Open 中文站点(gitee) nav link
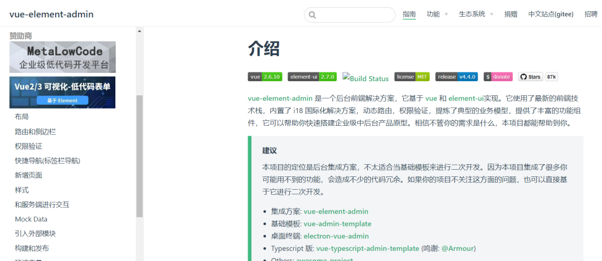 coord(551,14)
